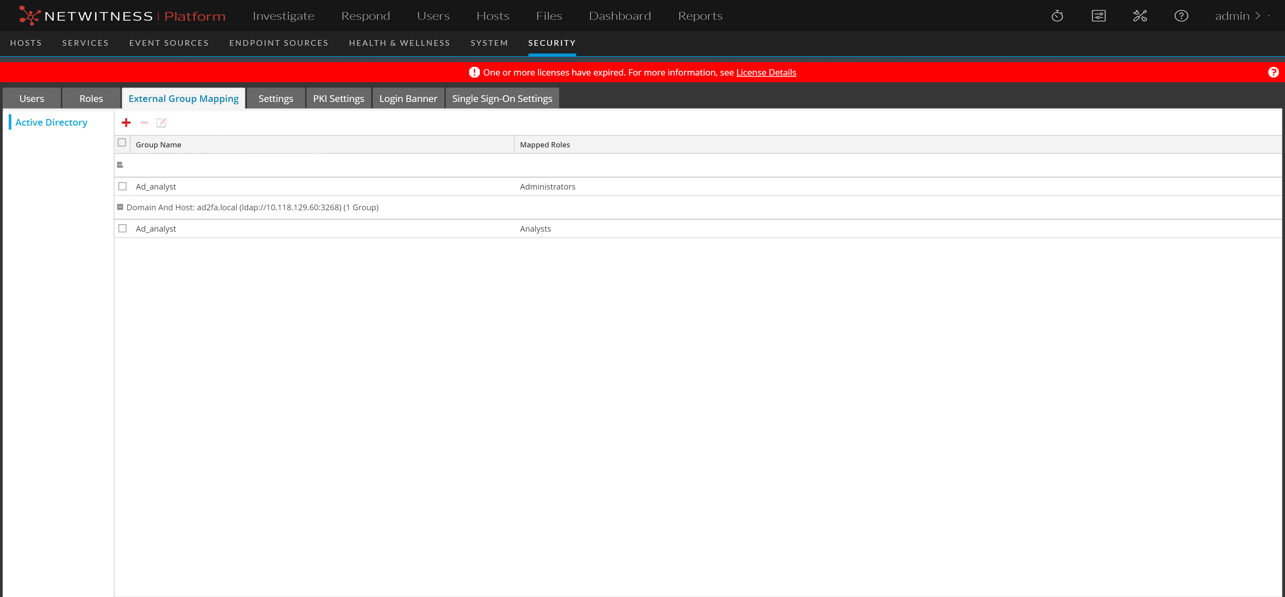The width and height of the screenshot is (1285, 597).
Task: Click the NetWitness Platform logo
Action: [122, 15]
